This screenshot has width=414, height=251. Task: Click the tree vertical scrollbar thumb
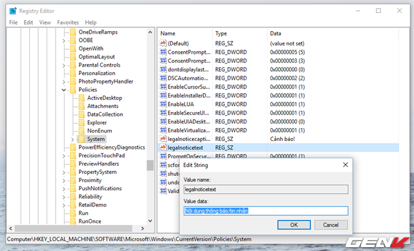[x=150, y=166]
